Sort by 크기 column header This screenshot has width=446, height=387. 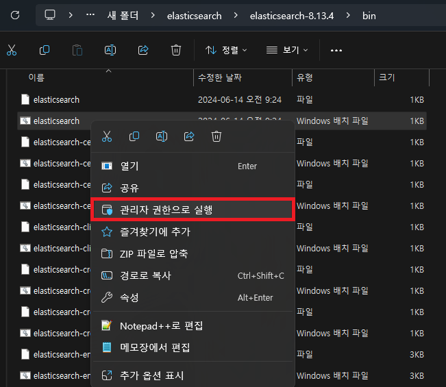tap(401, 77)
